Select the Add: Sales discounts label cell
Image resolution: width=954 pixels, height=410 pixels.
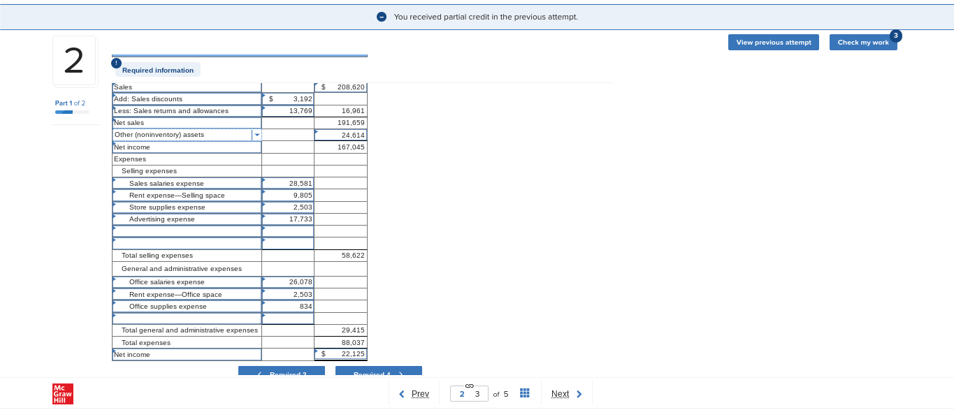pyautogui.click(x=187, y=99)
